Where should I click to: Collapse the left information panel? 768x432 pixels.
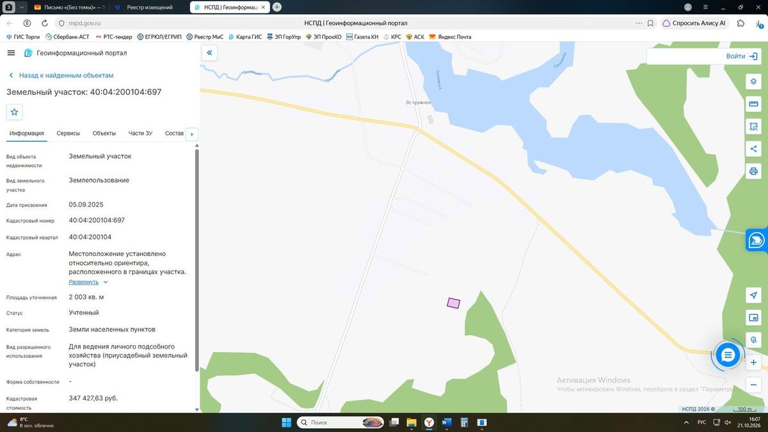209,53
